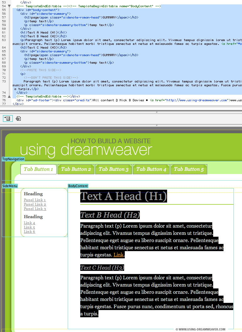Select Tab Button 2
Viewport: 242px width, 332px height.
[76, 169]
